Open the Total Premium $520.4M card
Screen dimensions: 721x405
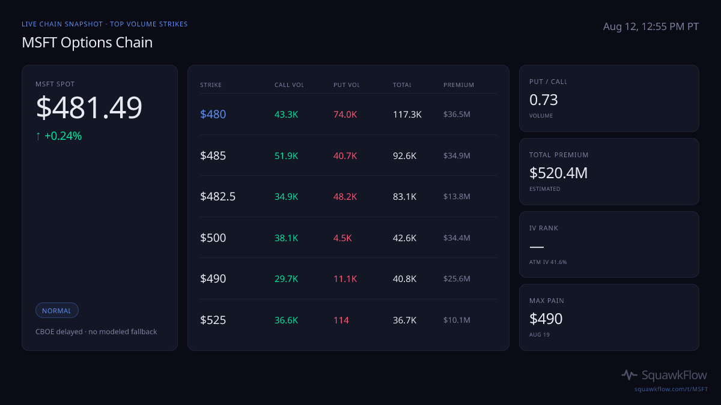pos(609,172)
